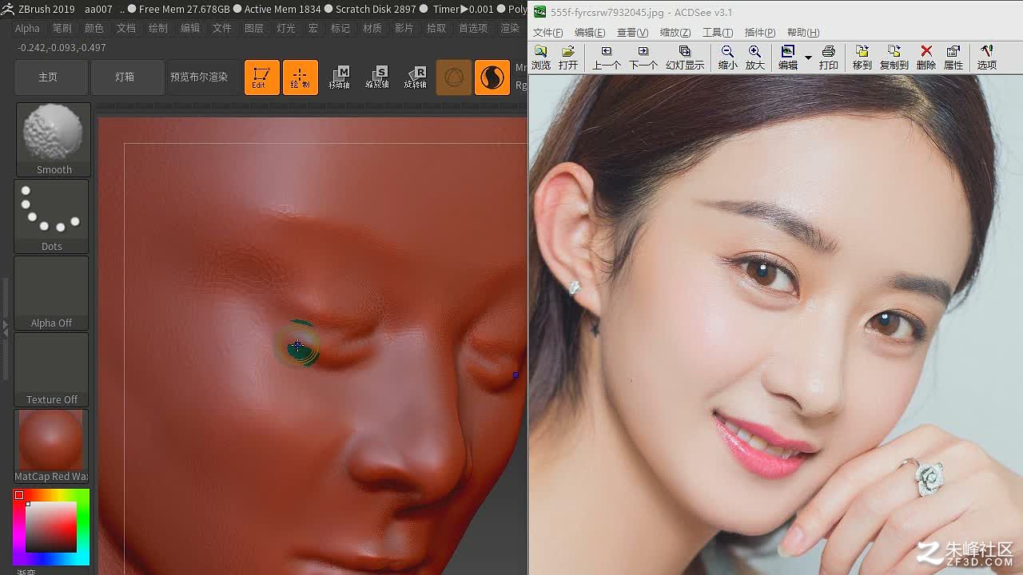Toggle the orange sculptris-style swirl icon
The height and width of the screenshot is (575, 1023).
[x=492, y=77]
